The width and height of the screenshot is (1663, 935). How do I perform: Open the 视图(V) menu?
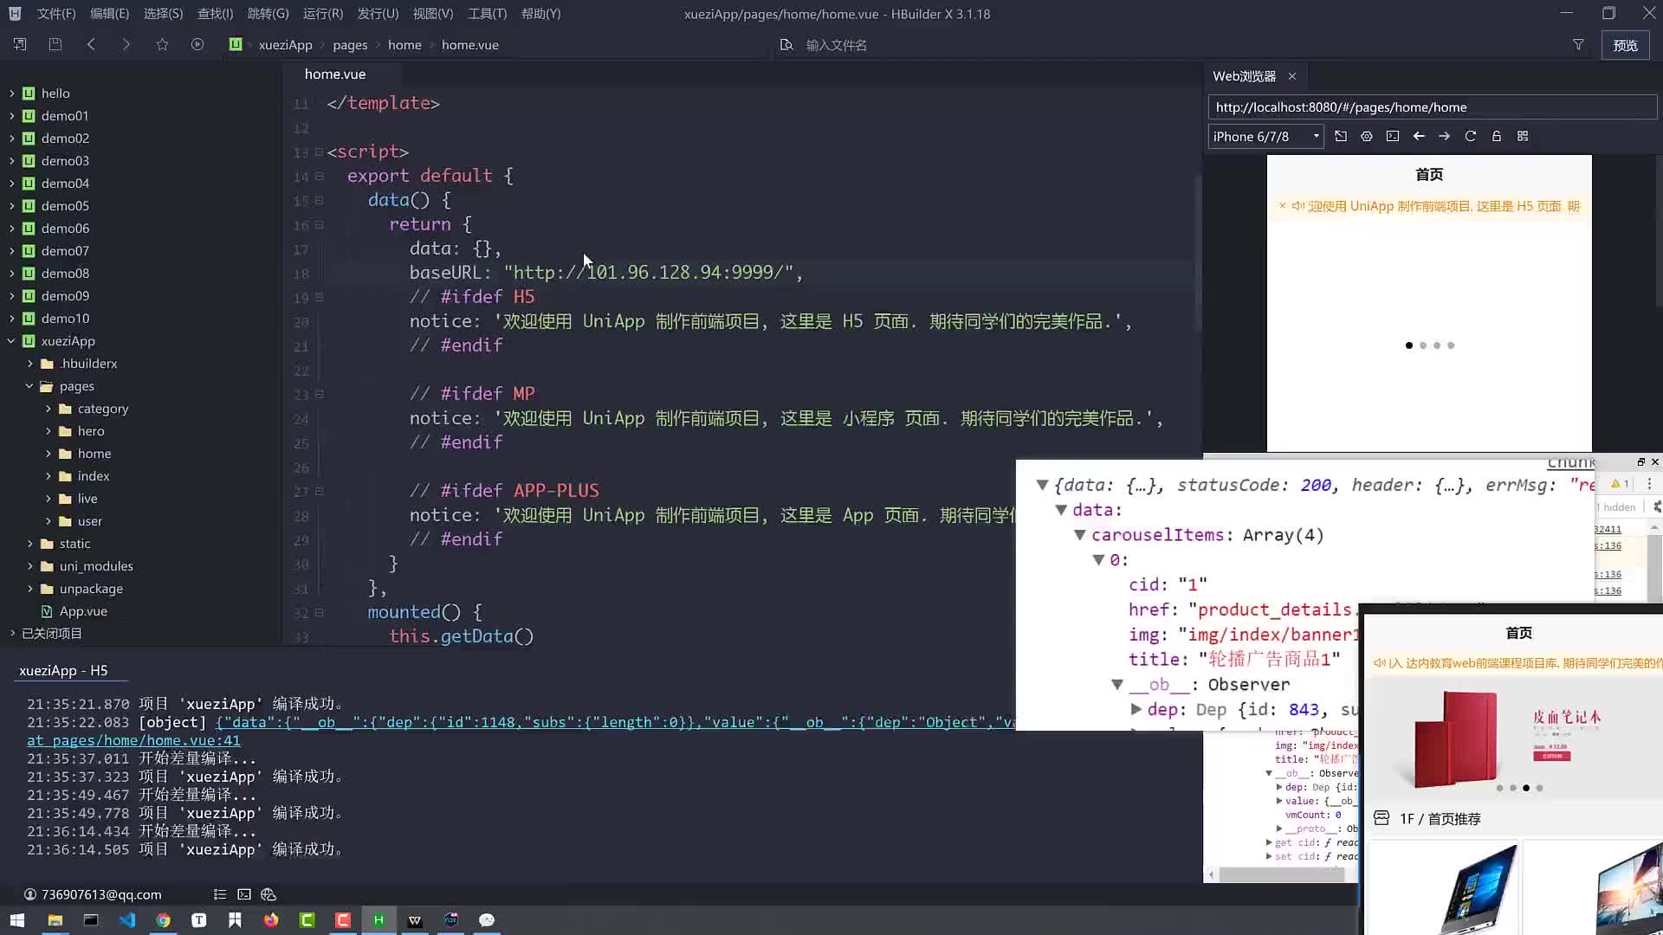click(432, 14)
